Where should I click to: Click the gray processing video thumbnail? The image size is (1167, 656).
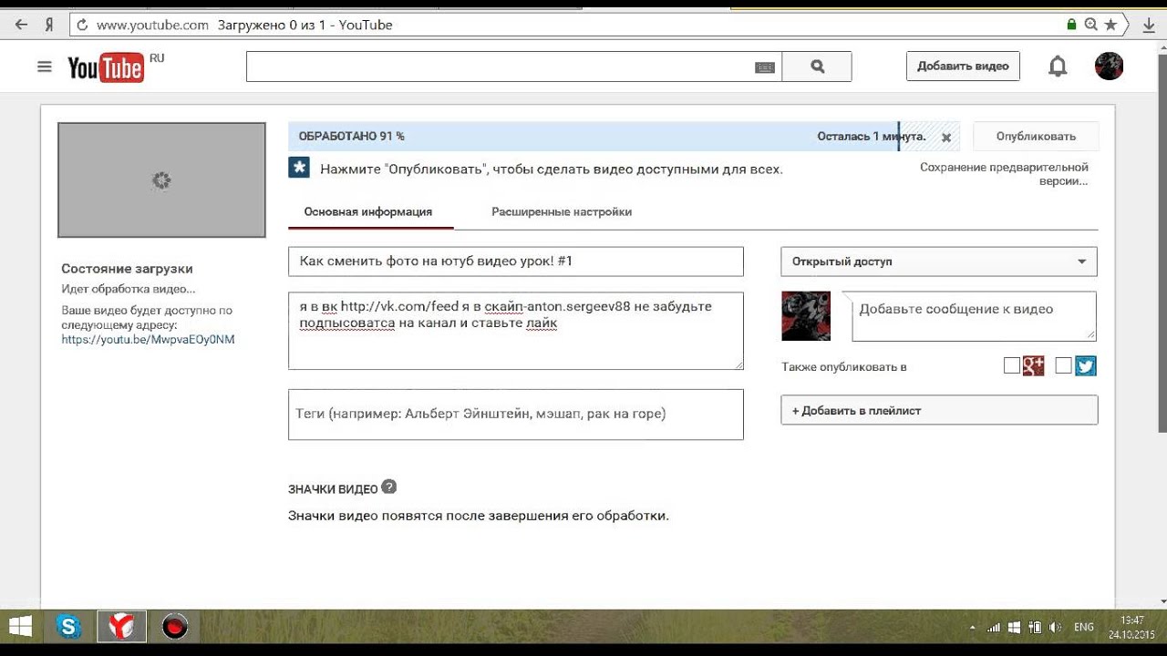click(x=161, y=180)
